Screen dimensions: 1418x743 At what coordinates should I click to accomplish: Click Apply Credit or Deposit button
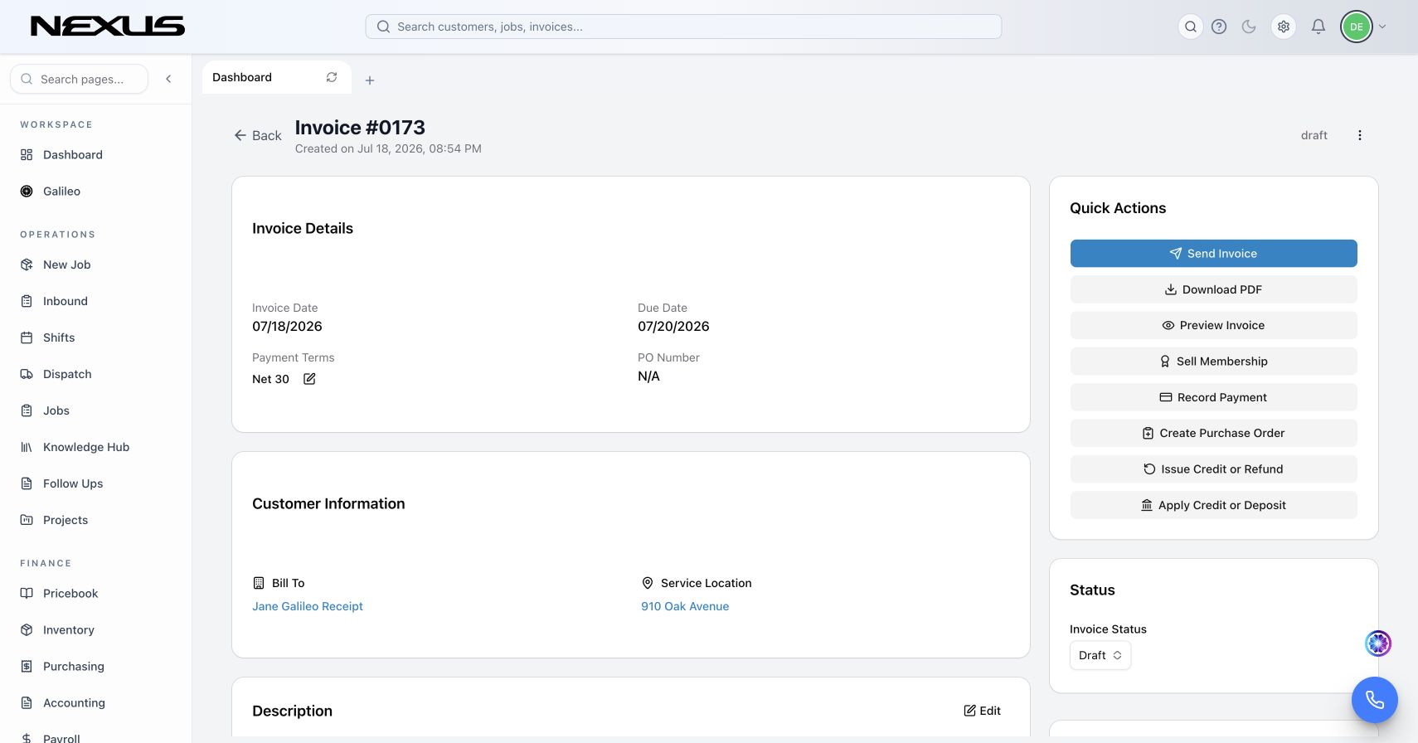pos(1213,505)
